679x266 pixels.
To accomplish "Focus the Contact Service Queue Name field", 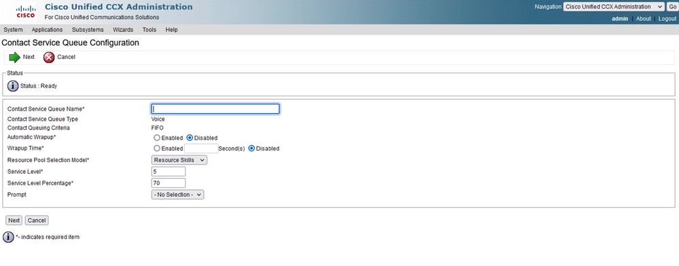I will tap(215, 109).
